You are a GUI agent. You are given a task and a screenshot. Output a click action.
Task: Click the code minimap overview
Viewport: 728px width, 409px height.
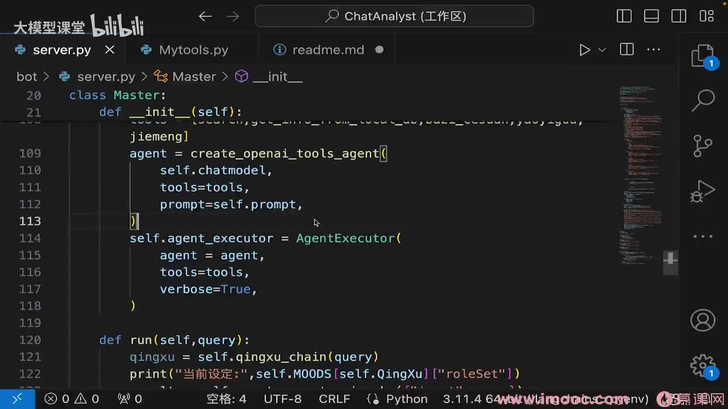[x=641, y=176]
